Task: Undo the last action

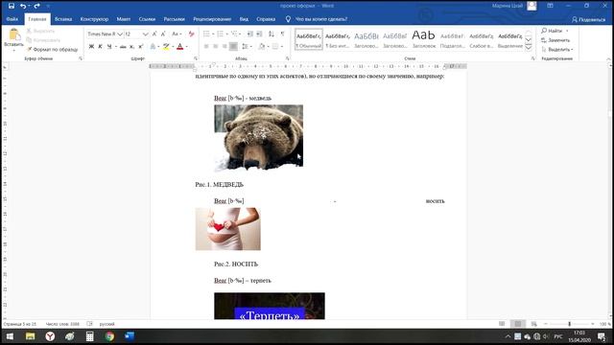Action: 23,6
